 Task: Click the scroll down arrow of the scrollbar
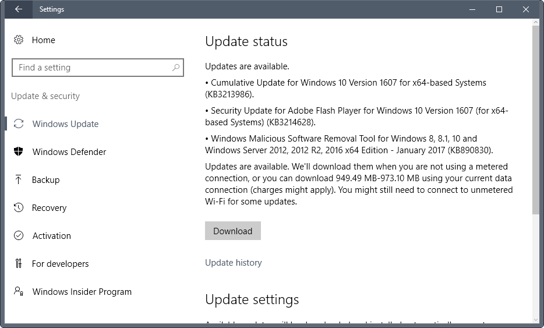click(x=536, y=319)
